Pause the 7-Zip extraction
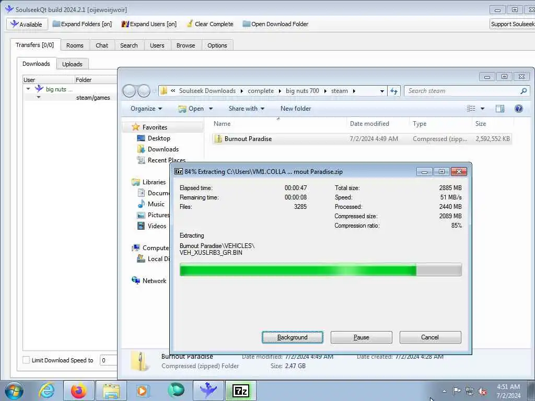The height and width of the screenshot is (401, 535). pyautogui.click(x=362, y=337)
